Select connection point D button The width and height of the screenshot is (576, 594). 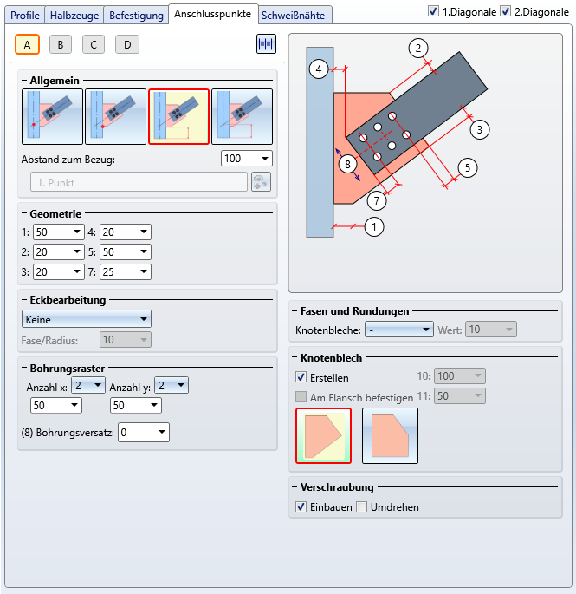click(x=127, y=44)
